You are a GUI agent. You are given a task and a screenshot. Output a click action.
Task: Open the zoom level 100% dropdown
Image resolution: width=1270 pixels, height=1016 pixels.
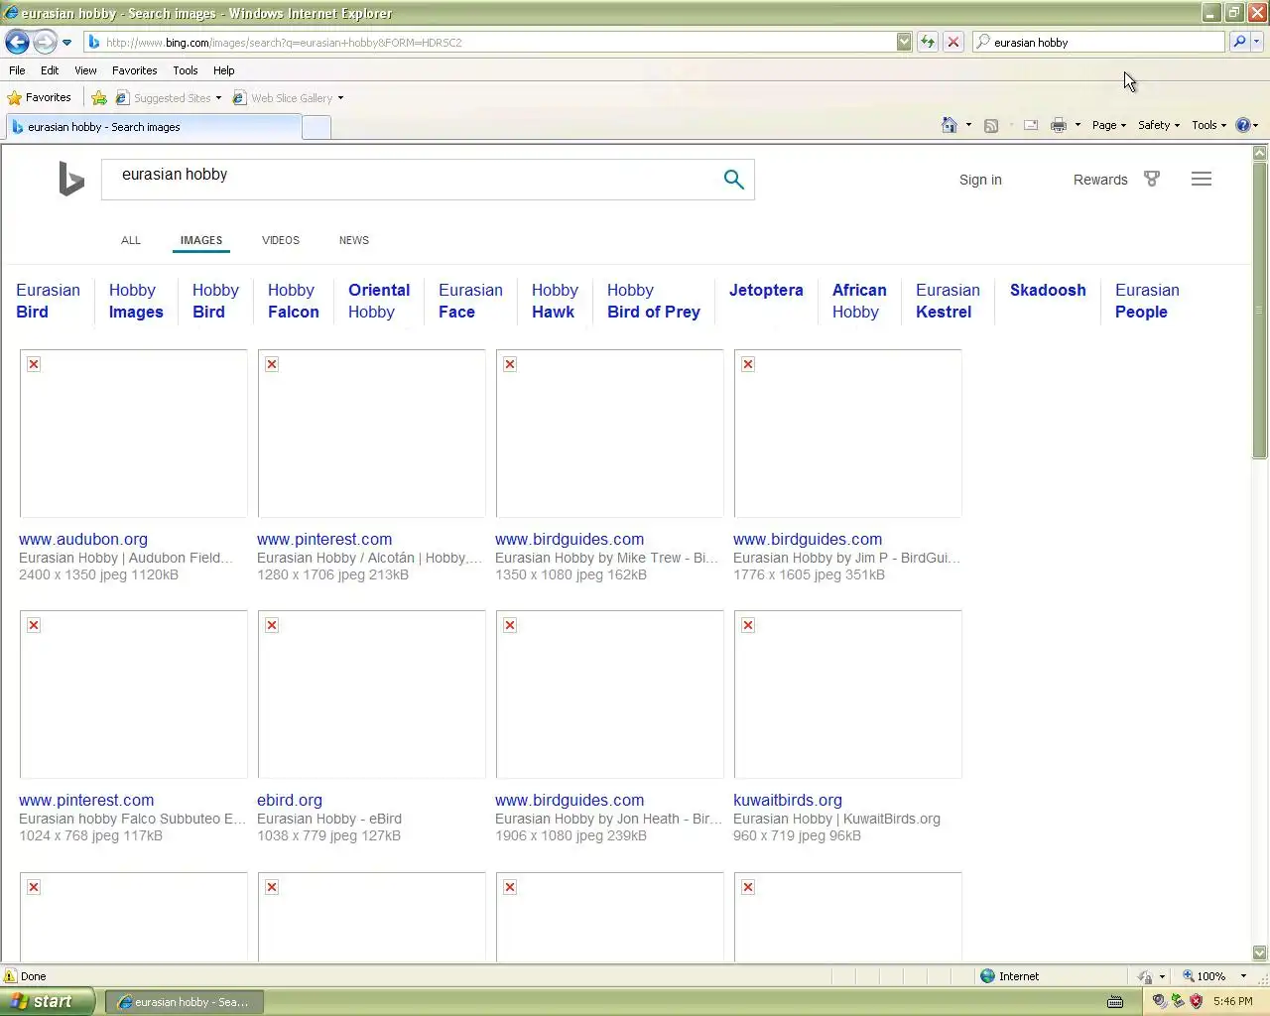tap(1243, 976)
